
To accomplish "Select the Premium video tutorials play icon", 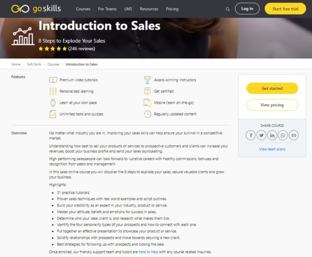I will (x=53, y=80).
